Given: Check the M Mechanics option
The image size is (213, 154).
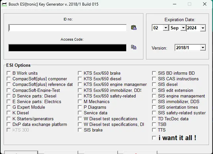Looking at the screenshot, I should (x=80, y=102).
